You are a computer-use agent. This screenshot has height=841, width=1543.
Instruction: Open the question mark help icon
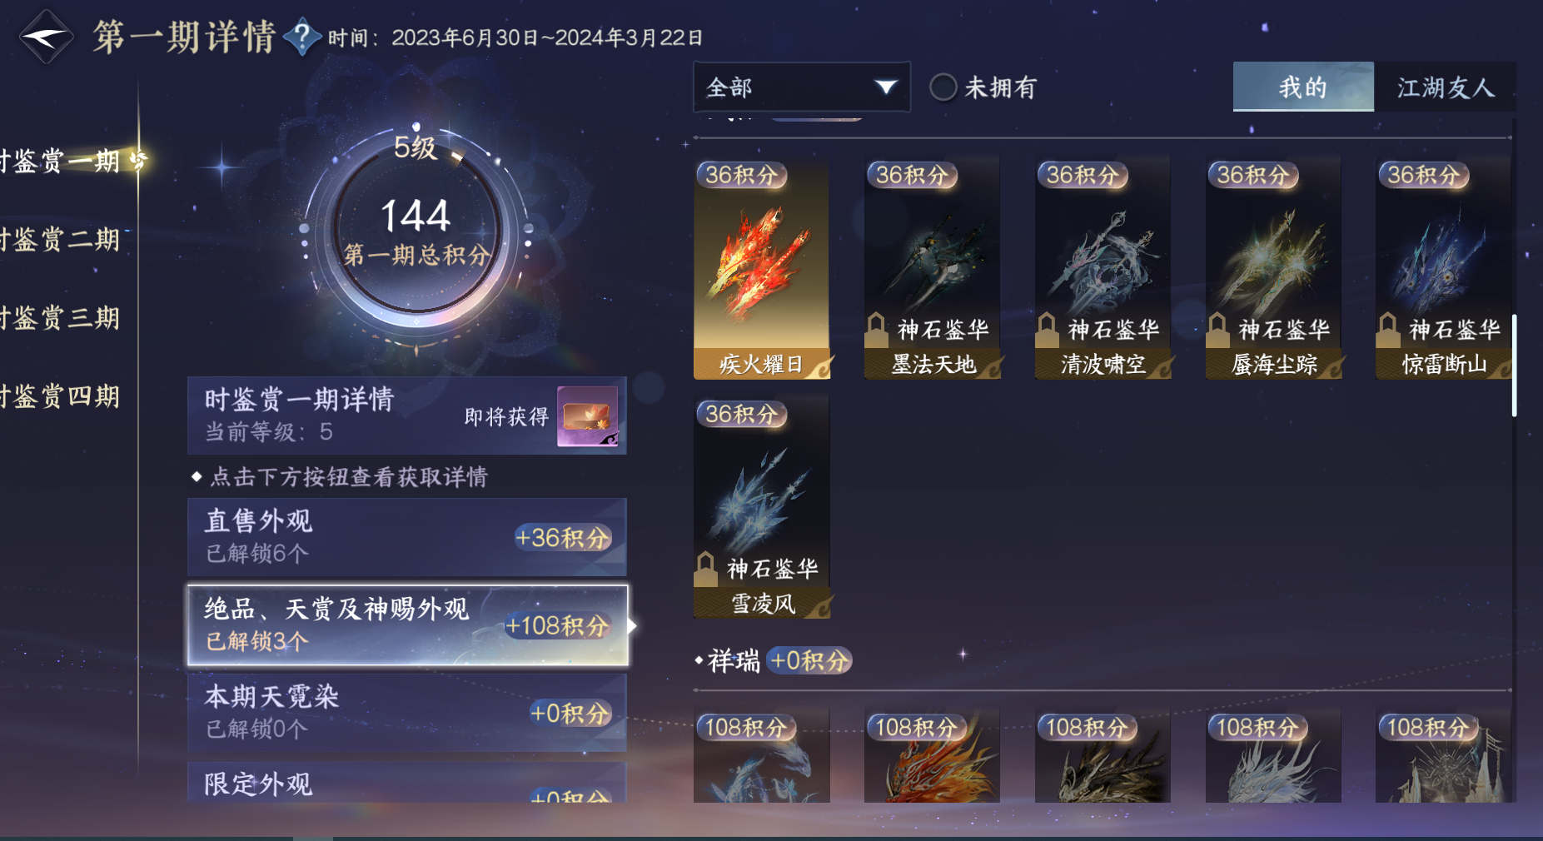coord(302,37)
